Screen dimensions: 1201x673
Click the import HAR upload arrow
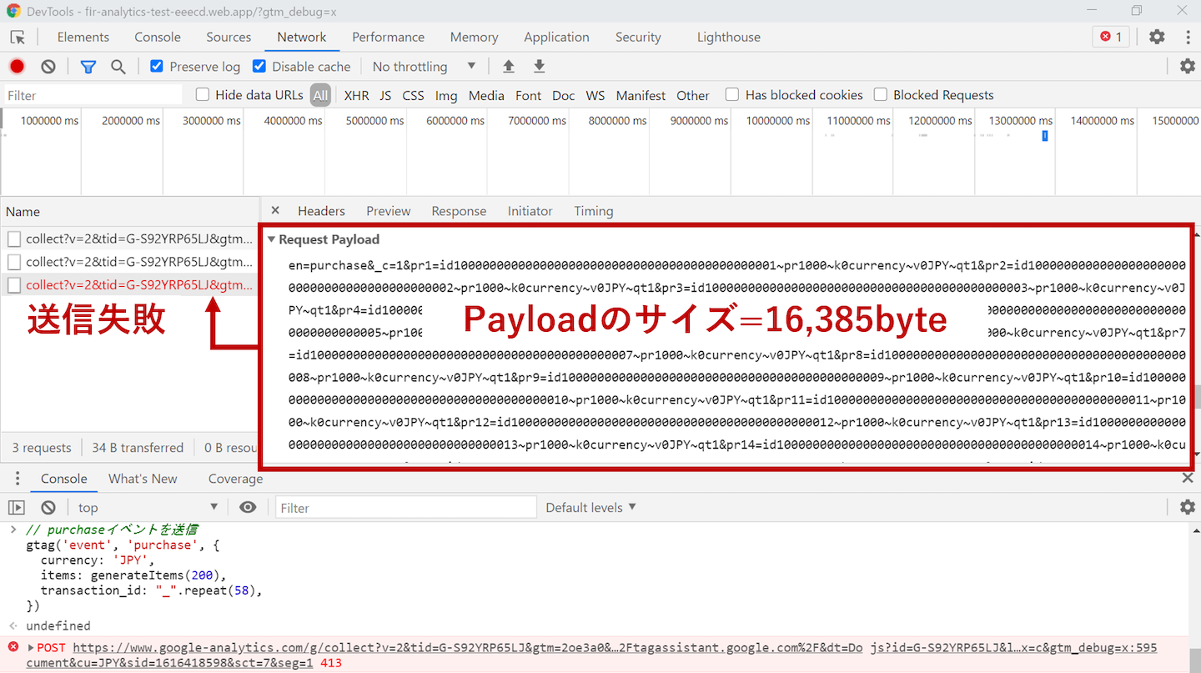508,67
